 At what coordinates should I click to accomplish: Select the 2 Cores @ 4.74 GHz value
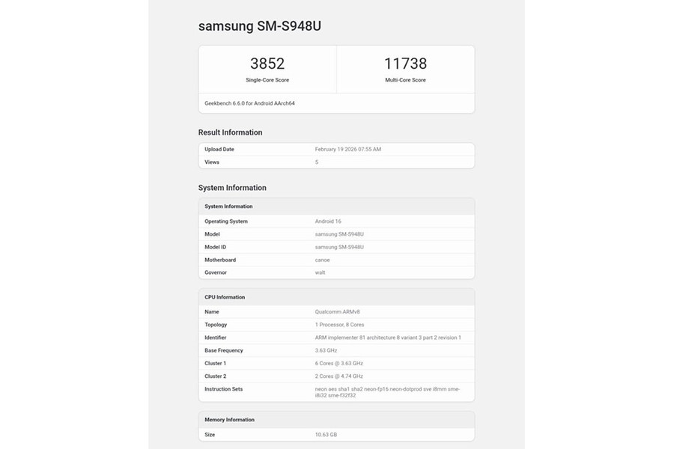339,376
